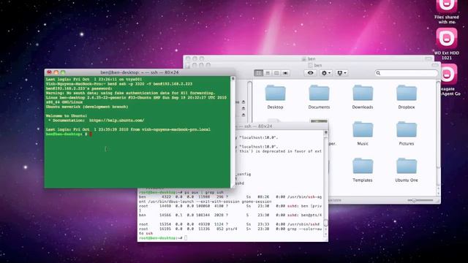The width and height of the screenshot is (468, 263).
Task: Switch Finder to column view
Action: click(x=276, y=73)
